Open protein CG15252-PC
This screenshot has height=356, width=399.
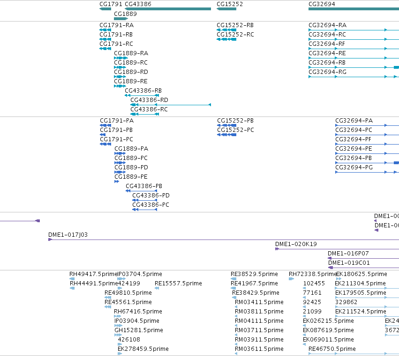(236, 130)
